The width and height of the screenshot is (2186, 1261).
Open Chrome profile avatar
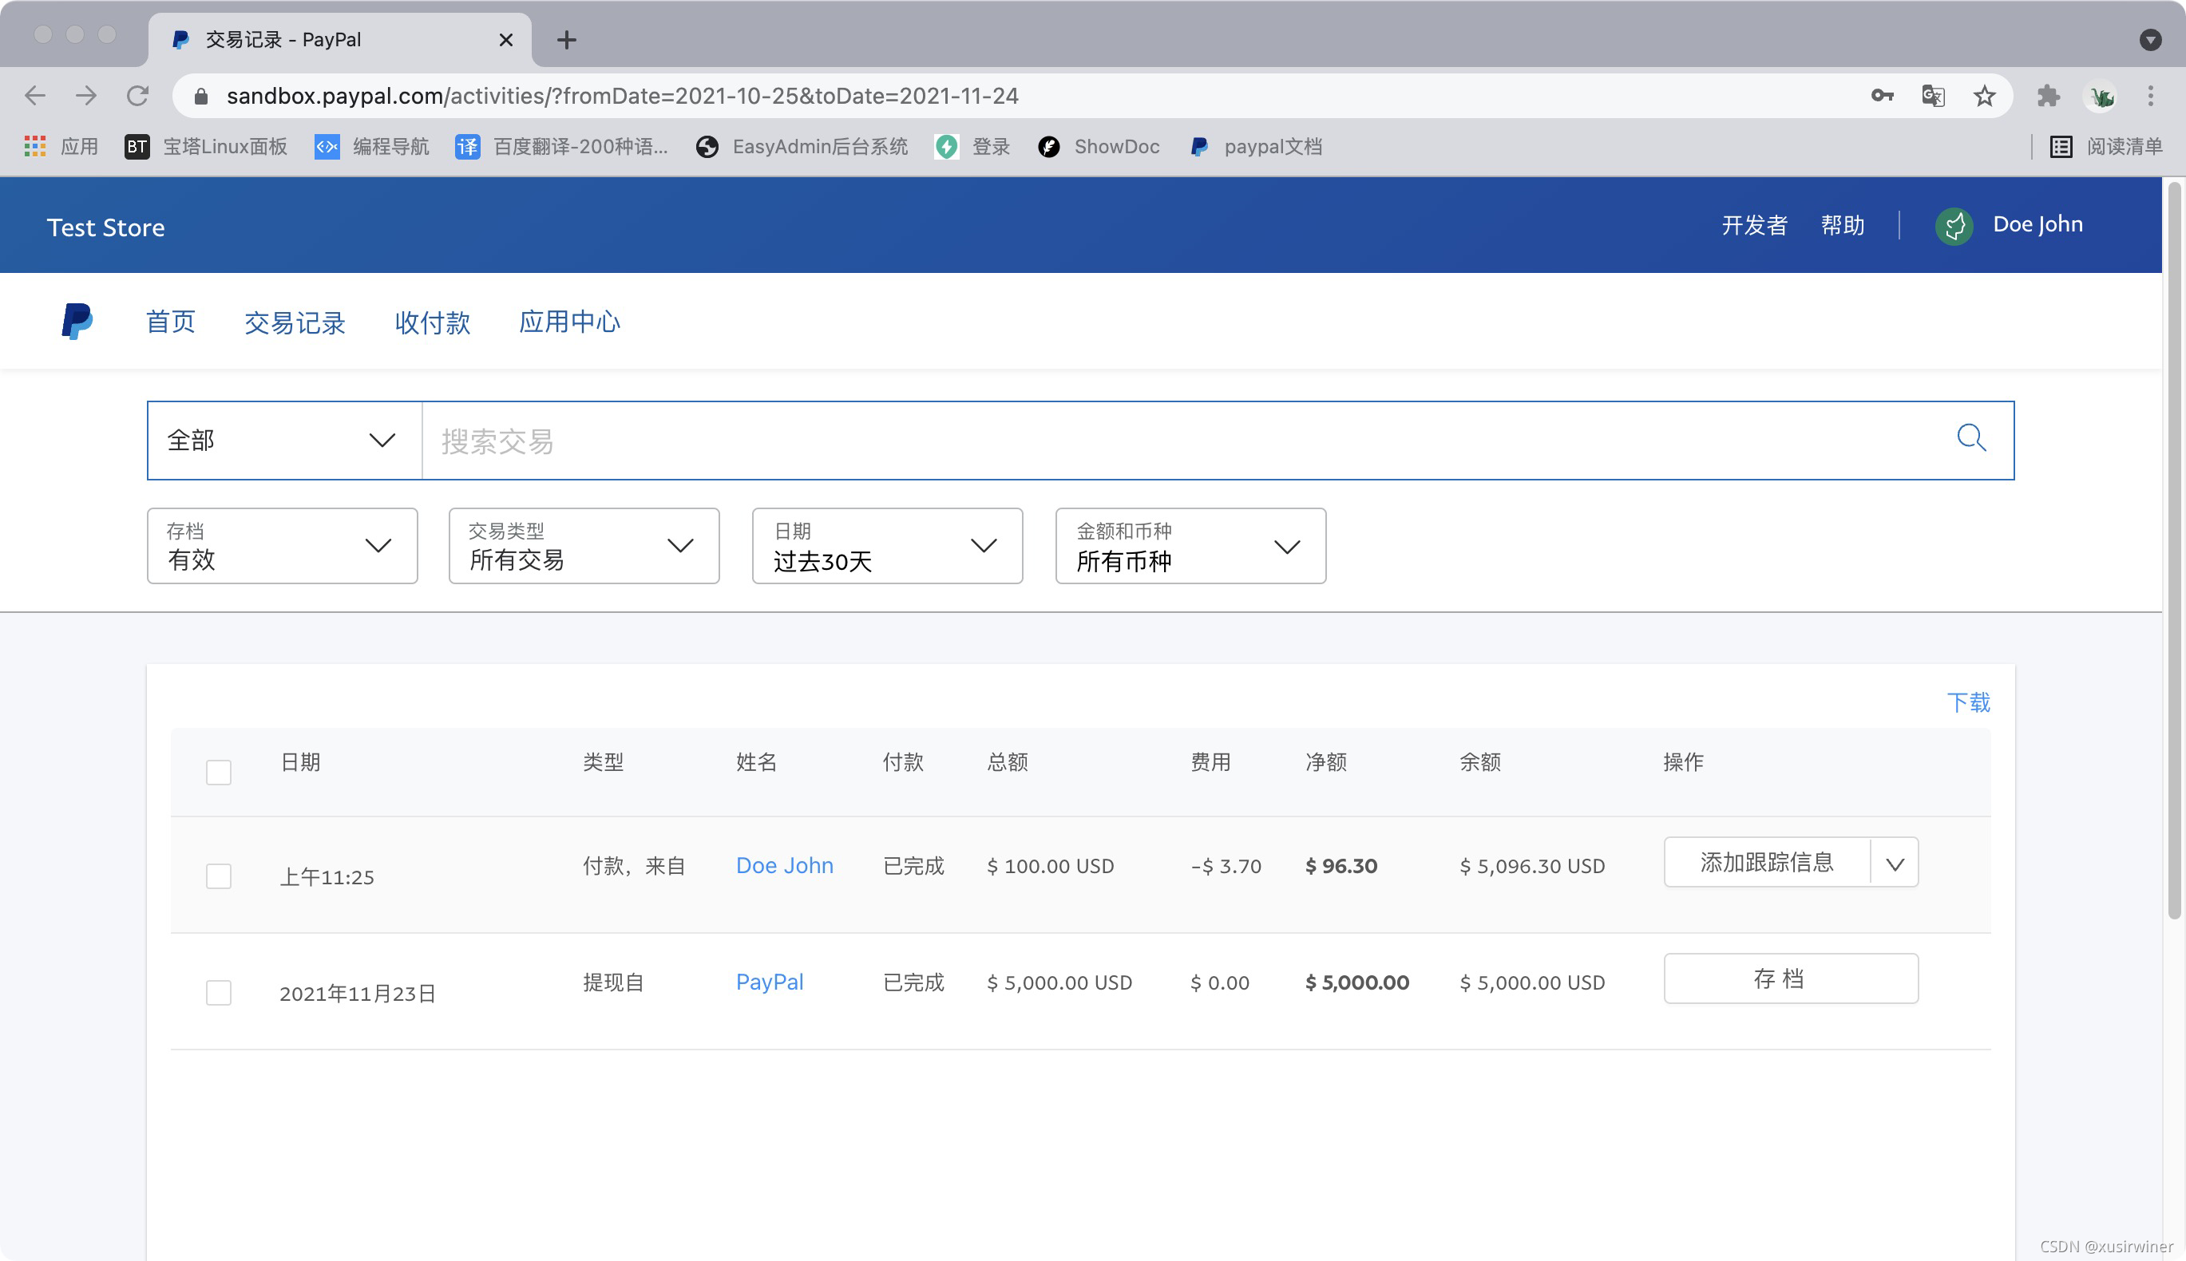[x=2099, y=95]
